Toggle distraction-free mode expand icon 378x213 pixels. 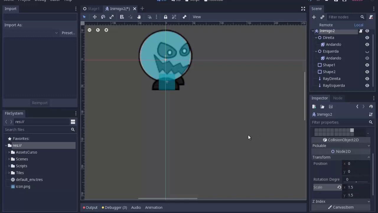303,9
